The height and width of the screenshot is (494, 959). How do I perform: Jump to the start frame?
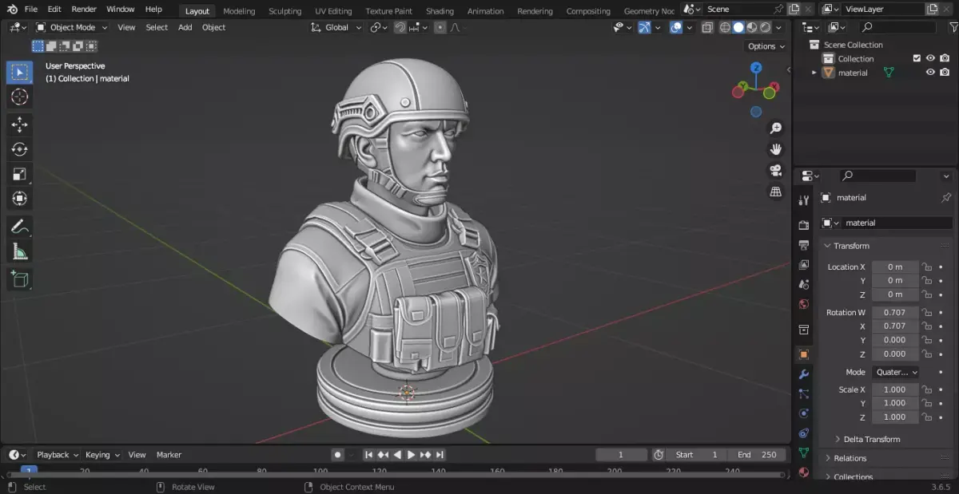point(368,455)
